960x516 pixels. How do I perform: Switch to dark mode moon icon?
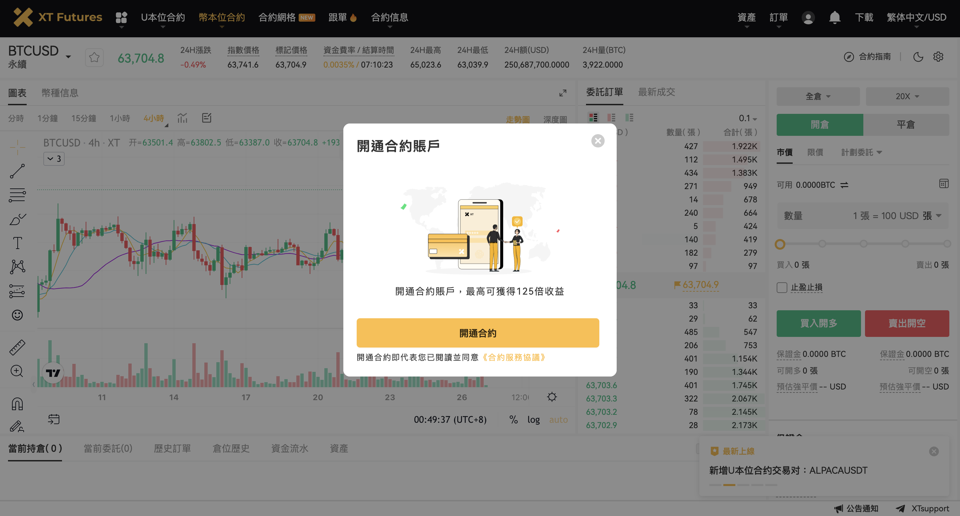point(918,57)
